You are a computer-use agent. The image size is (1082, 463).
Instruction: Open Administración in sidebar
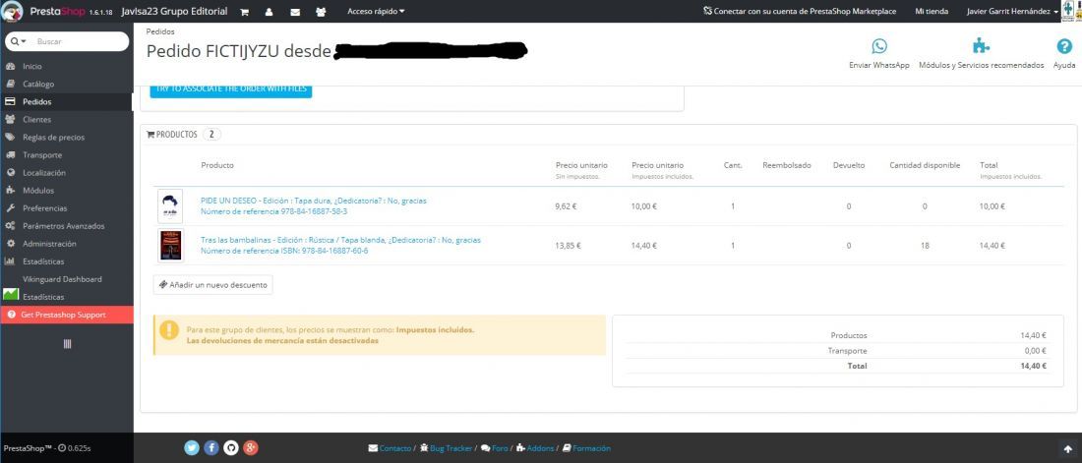[49, 244]
